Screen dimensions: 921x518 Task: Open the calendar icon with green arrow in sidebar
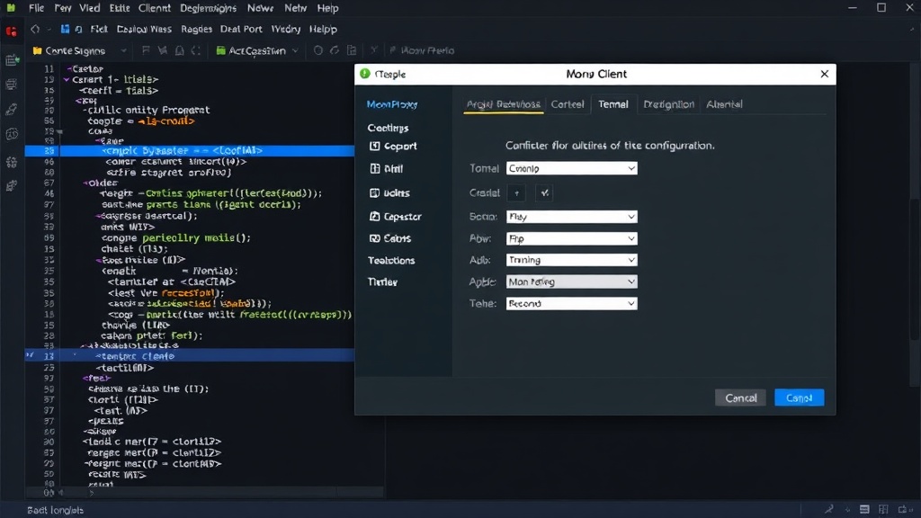tap(12, 60)
